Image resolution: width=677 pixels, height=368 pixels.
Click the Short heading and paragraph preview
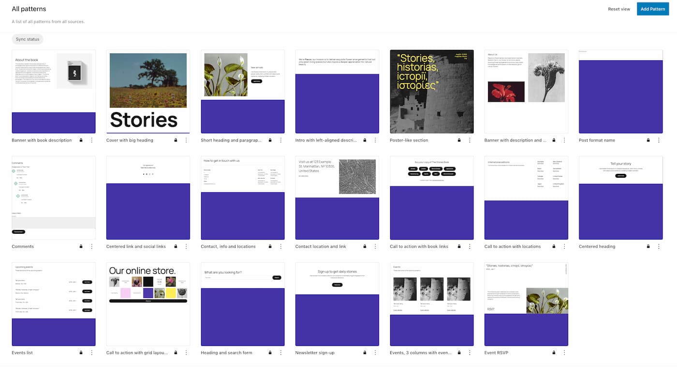coord(242,91)
